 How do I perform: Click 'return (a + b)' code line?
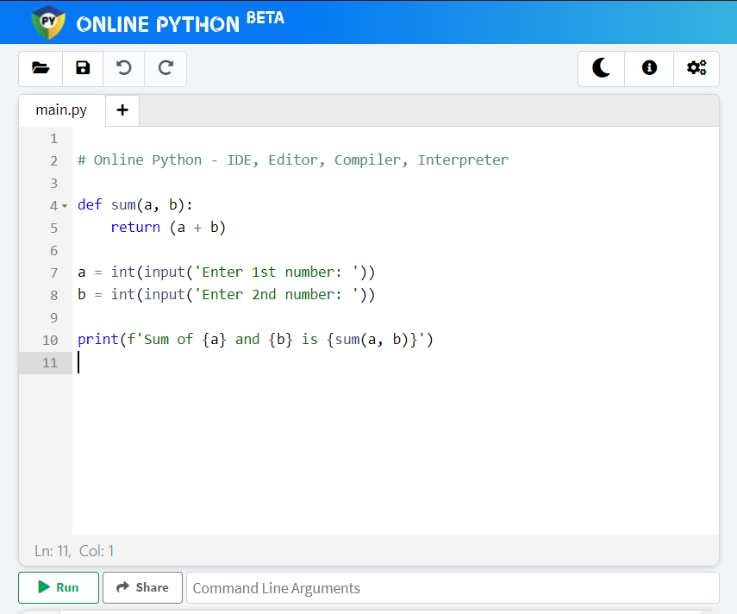coord(168,228)
